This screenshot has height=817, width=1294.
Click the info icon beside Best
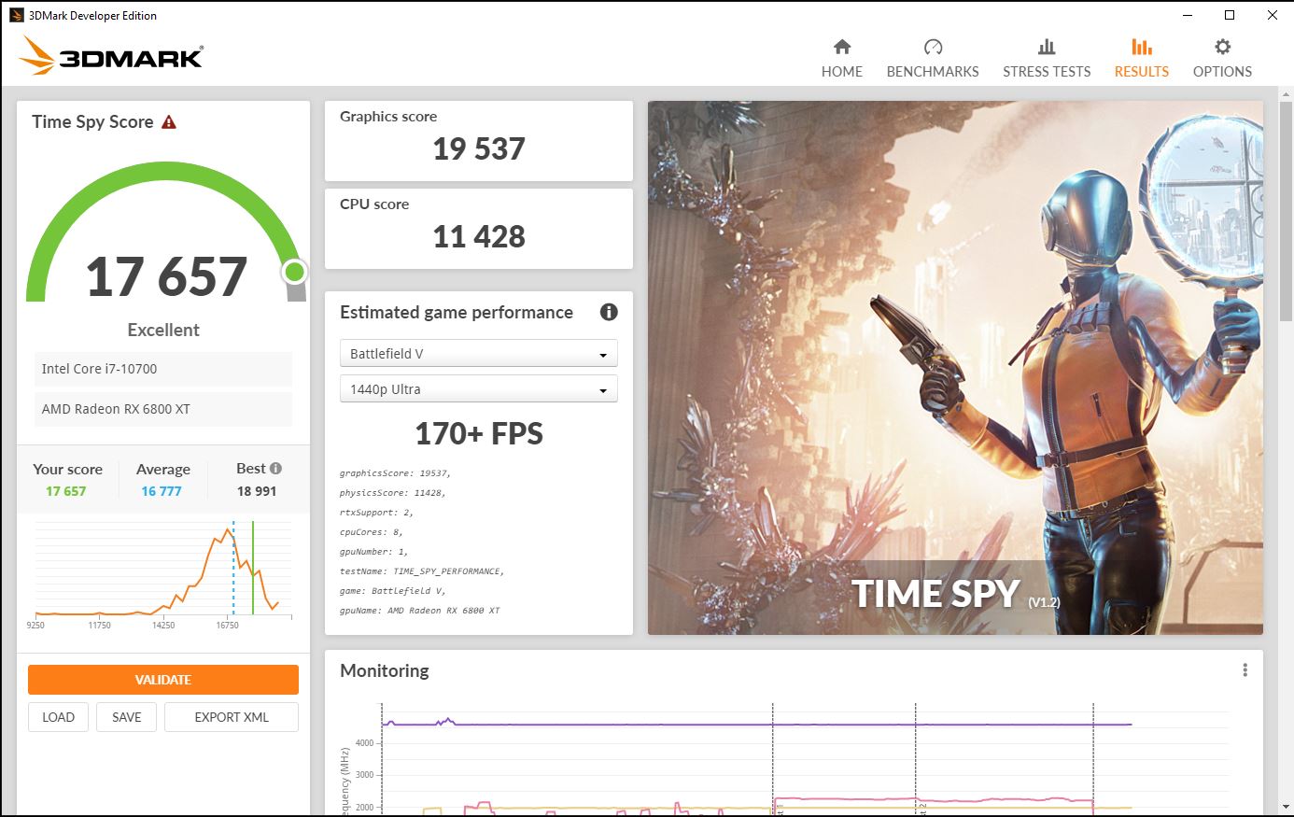(275, 469)
